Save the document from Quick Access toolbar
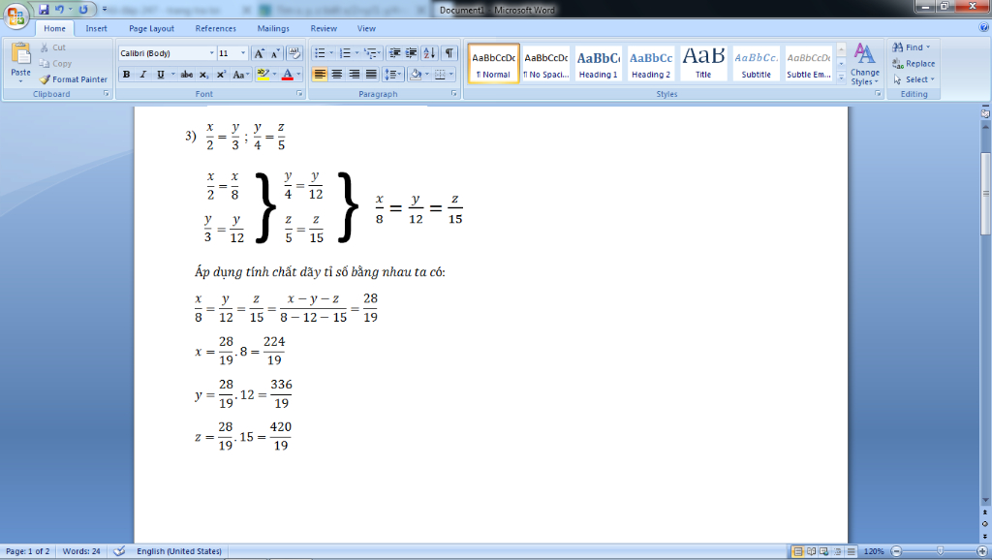992x560 pixels. [44, 10]
